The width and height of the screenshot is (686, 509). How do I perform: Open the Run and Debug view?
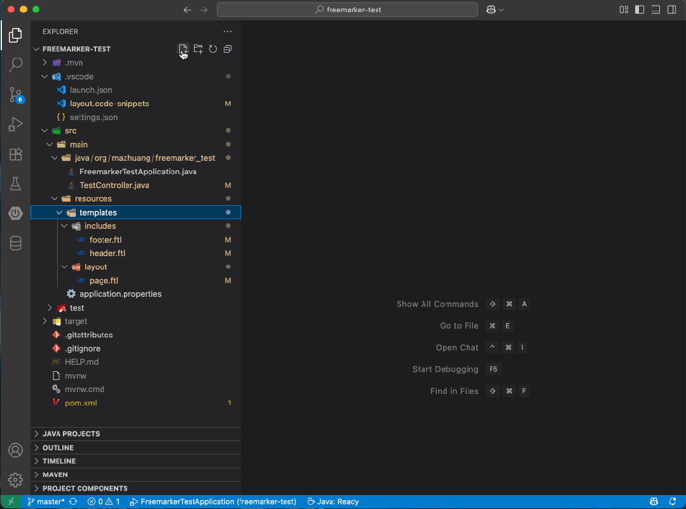(x=15, y=124)
